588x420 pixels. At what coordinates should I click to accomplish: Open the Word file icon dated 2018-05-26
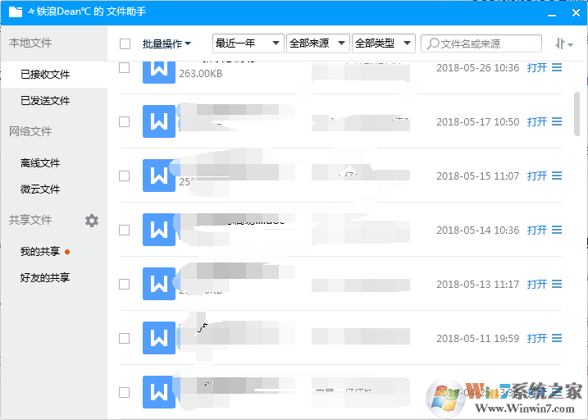[x=159, y=72]
